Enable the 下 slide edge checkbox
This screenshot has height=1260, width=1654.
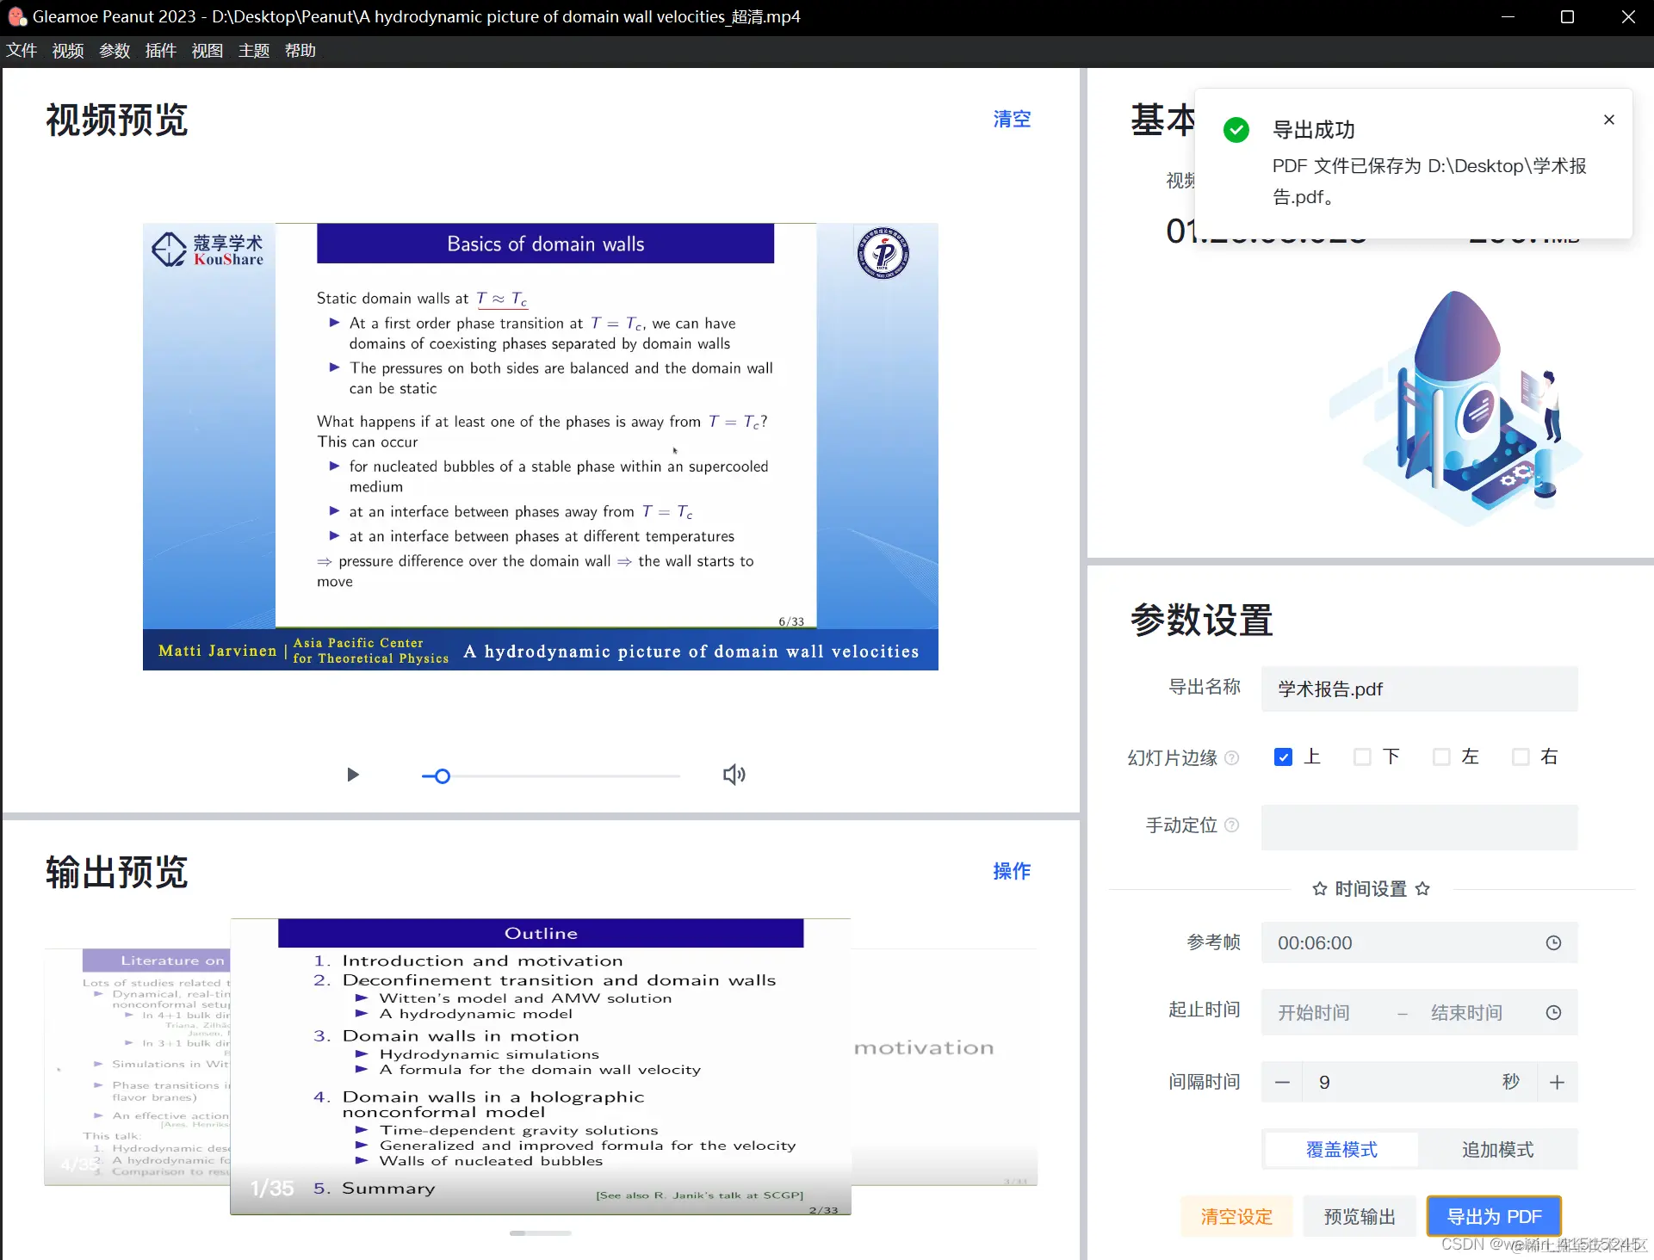[1362, 757]
